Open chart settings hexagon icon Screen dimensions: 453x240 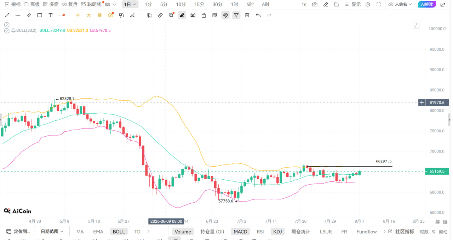tap(368, 4)
